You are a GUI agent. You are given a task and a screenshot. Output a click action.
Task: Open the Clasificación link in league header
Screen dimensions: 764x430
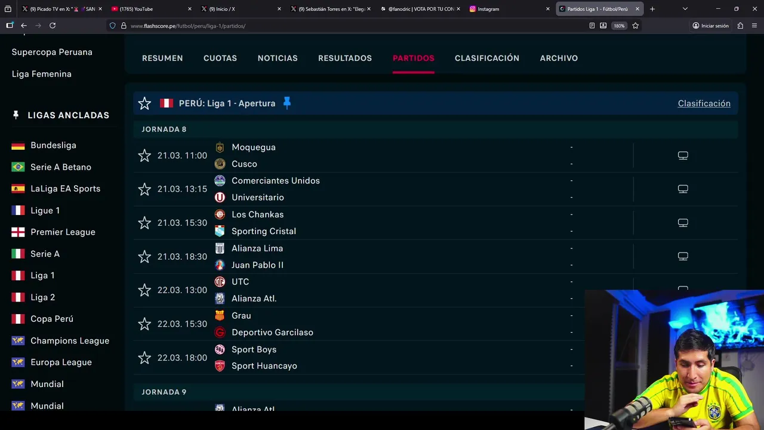704,103
